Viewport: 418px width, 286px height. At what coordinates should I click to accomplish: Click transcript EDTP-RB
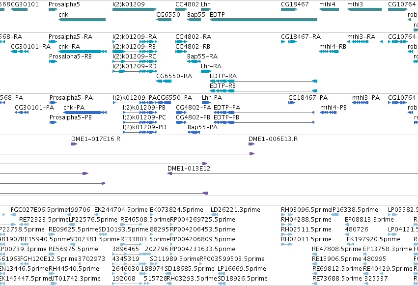[x=223, y=86]
